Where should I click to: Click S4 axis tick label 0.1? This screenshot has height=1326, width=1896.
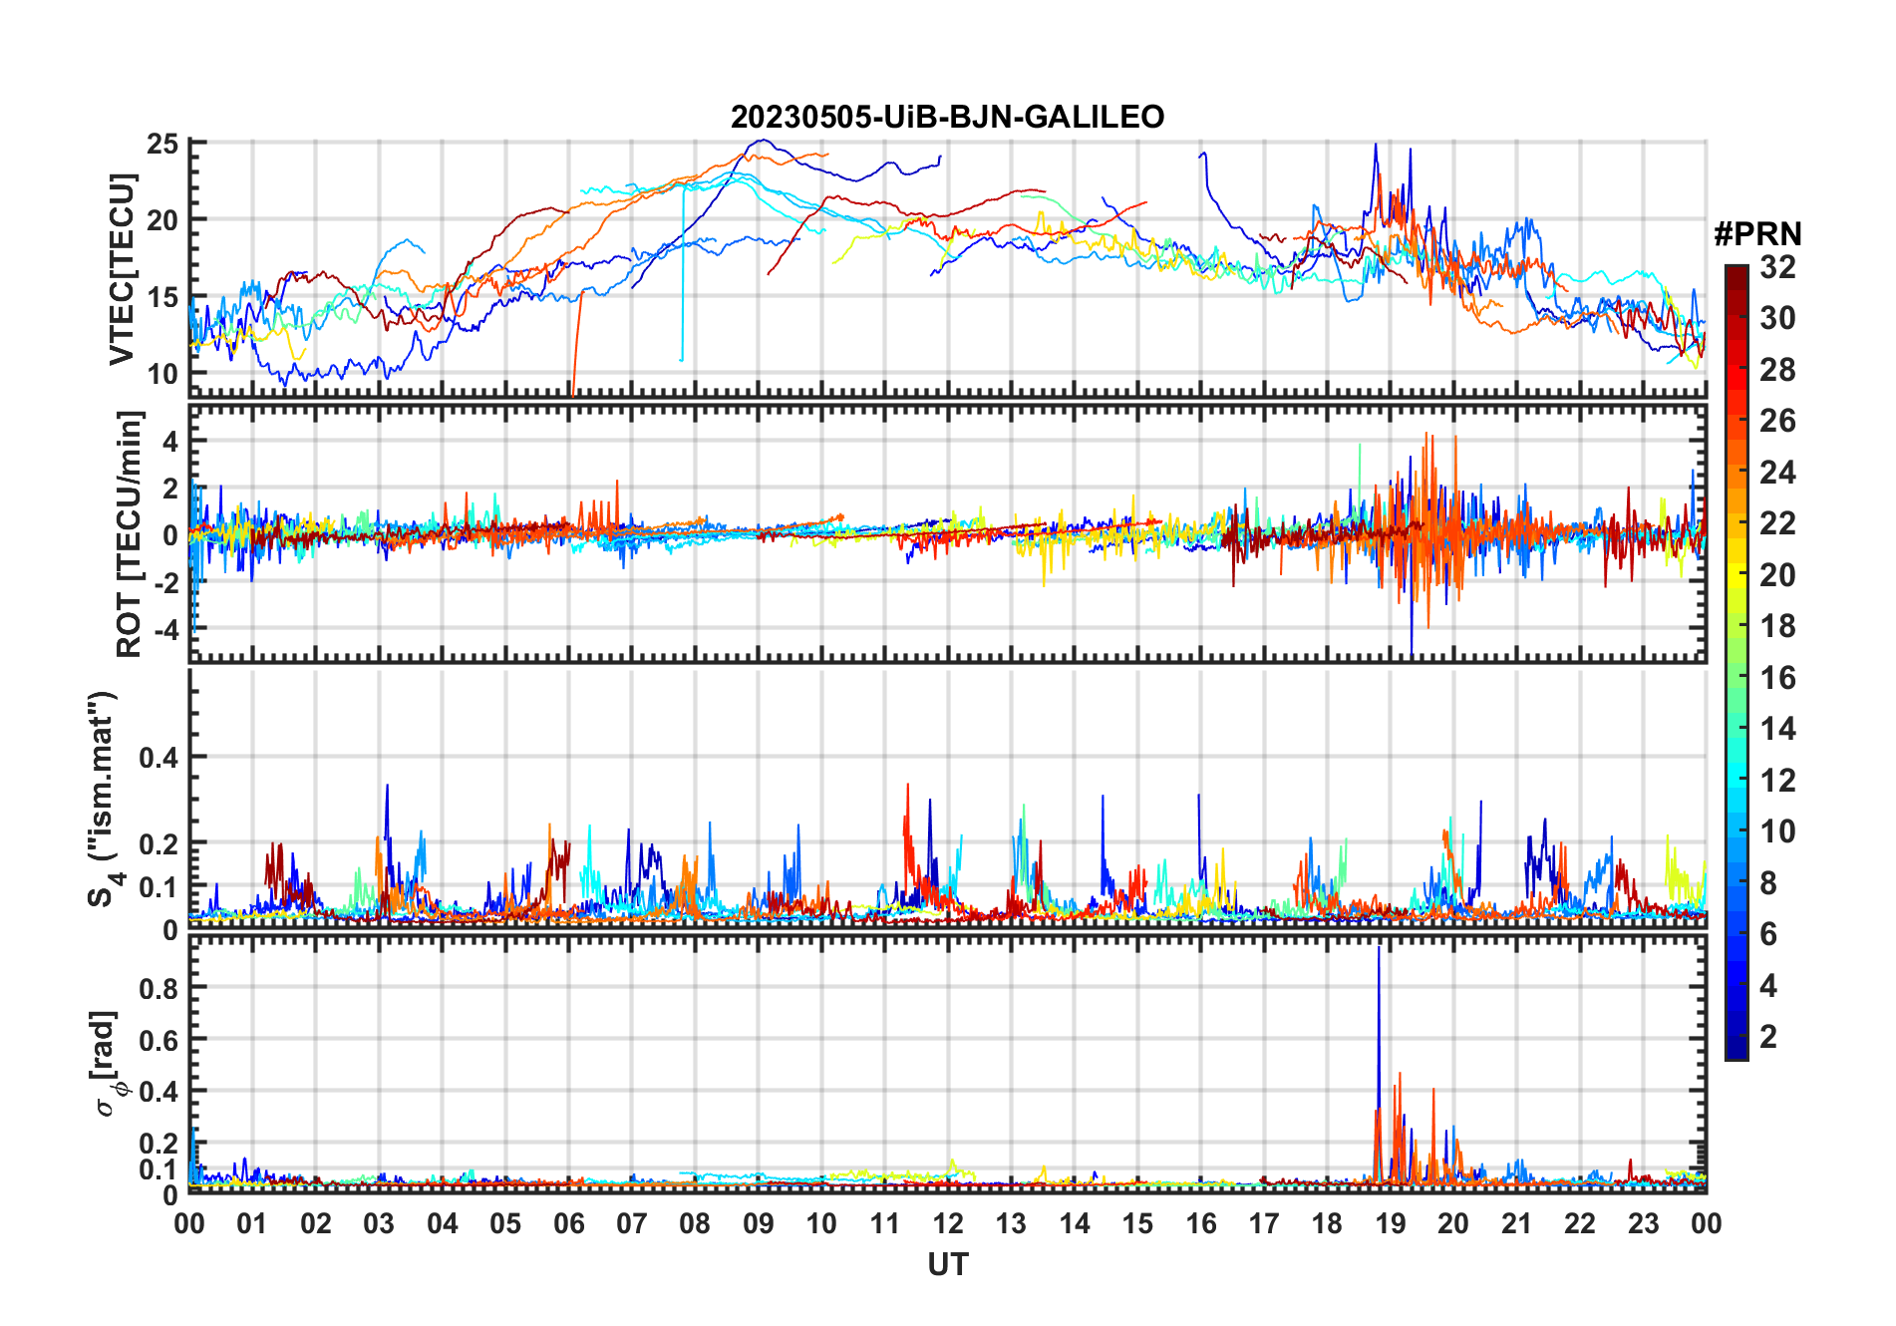pyautogui.click(x=158, y=887)
